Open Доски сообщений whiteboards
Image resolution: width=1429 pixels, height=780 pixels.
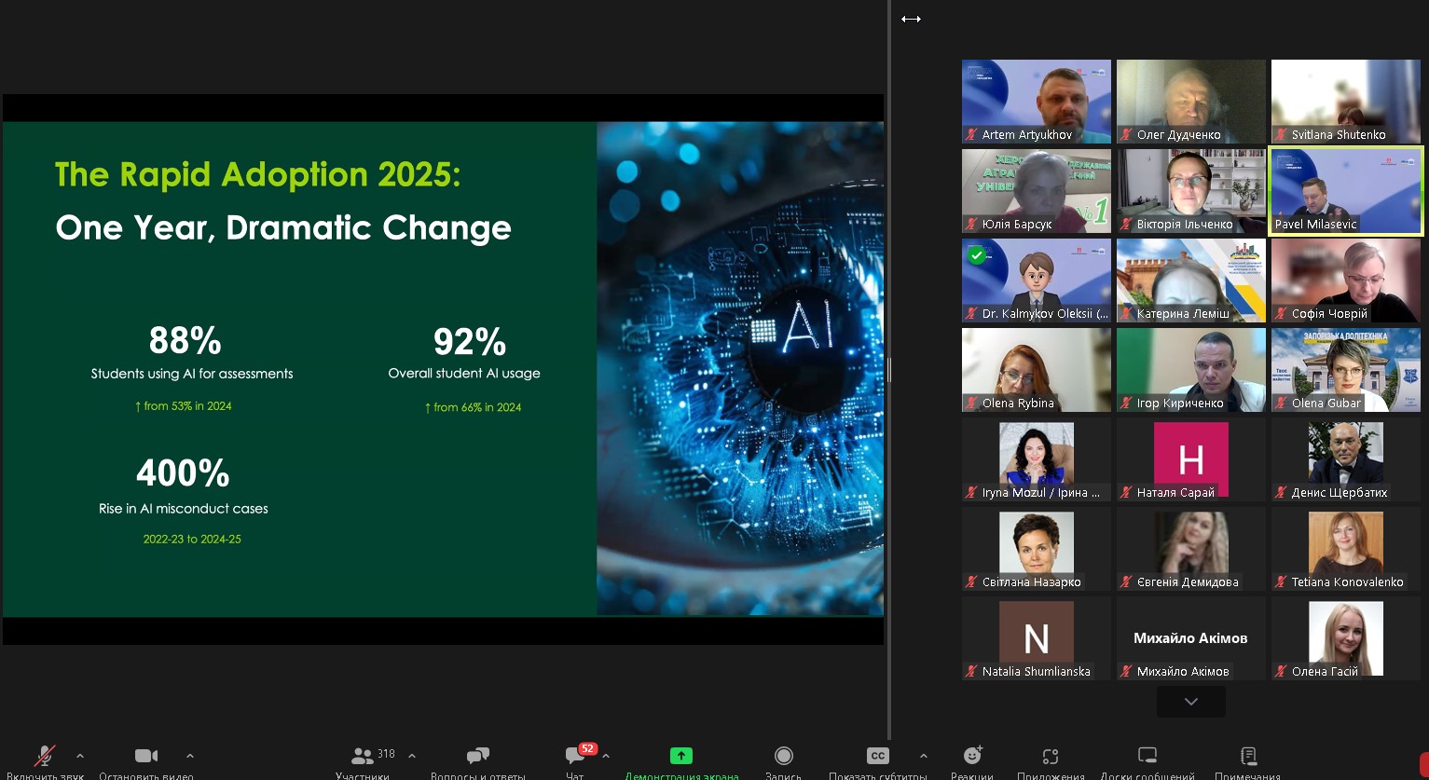tap(1147, 756)
